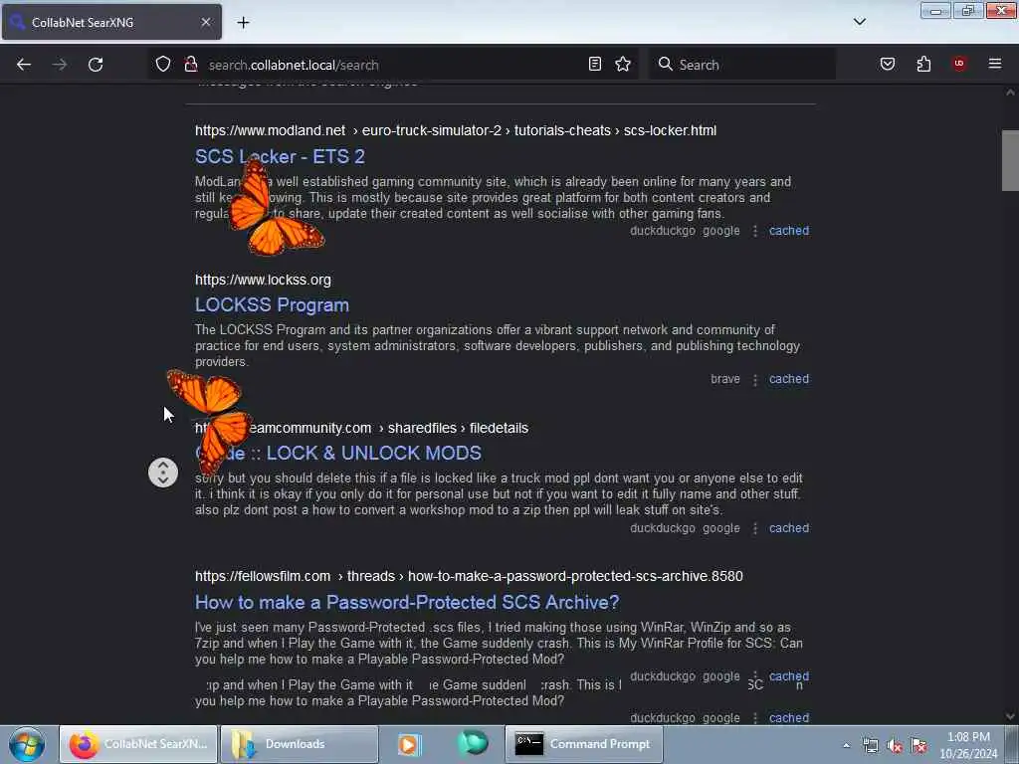Screen dimensions: 1019x764
Task: Click the fellowsfilm.com URL breadcrumb
Action: pos(469,576)
